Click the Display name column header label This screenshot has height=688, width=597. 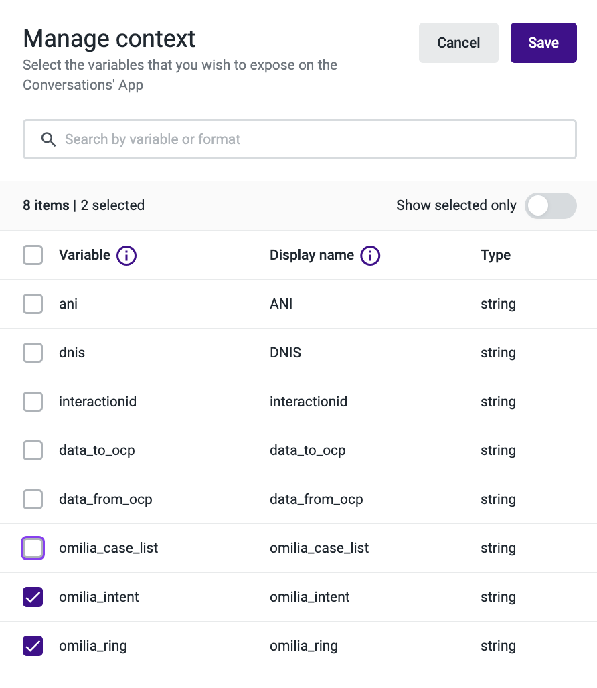tap(311, 255)
